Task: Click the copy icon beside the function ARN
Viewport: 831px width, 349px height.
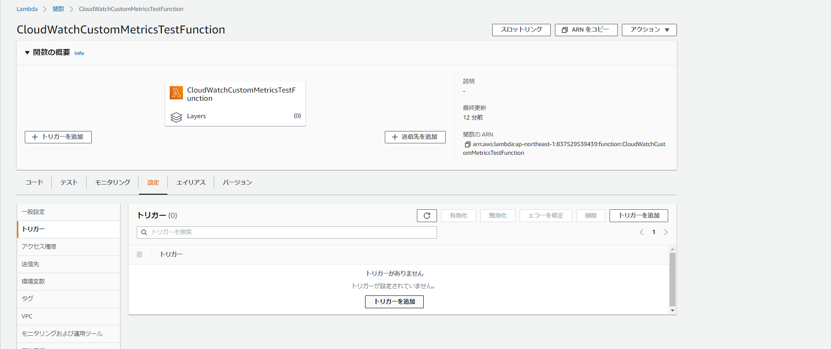Action: (x=467, y=144)
